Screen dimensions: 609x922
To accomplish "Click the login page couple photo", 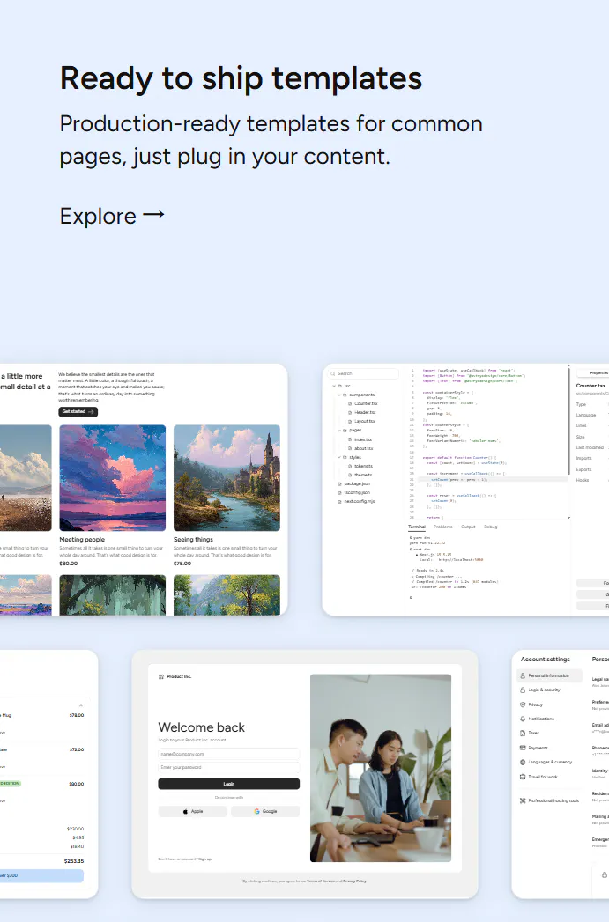I will 381,768.
